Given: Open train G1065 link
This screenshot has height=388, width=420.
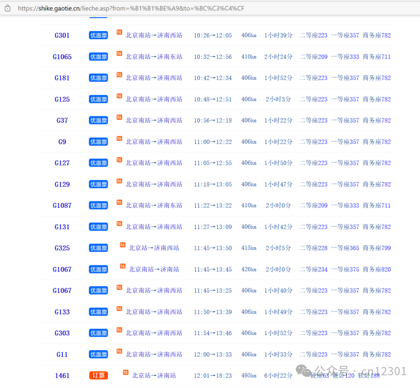Looking at the screenshot, I should tap(62, 57).
